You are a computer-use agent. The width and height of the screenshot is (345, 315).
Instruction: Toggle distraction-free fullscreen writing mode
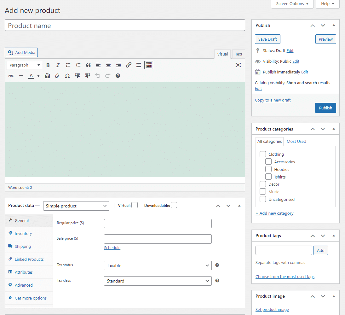238,65
